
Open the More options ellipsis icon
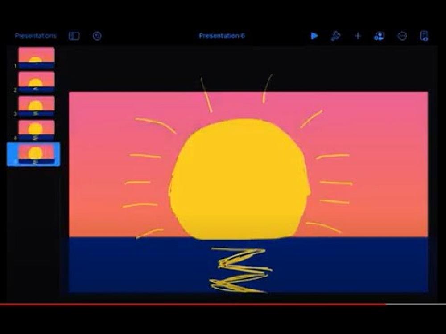point(402,35)
